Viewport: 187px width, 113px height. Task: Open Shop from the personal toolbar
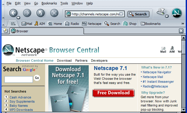point(130,24)
